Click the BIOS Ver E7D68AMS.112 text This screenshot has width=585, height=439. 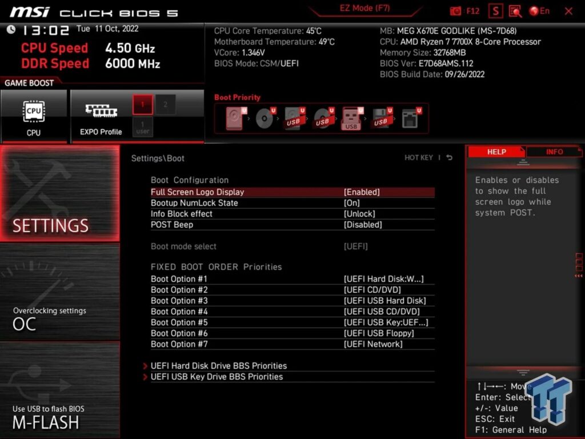tap(426, 63)
